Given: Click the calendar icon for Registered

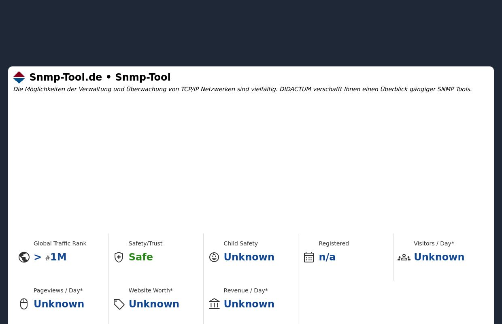Looking at the screenshot, I should [309, 257].
